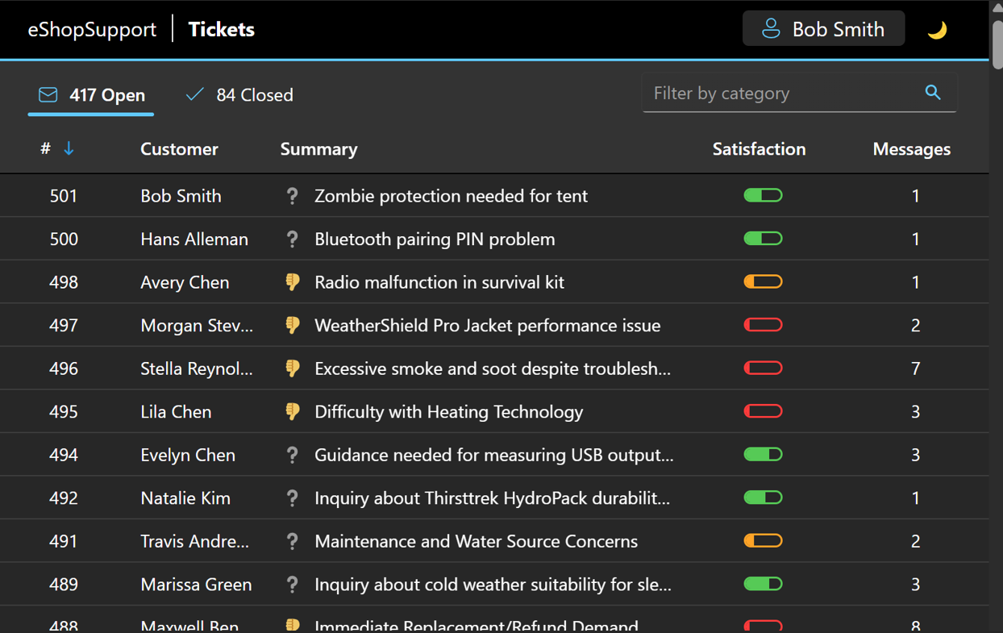1003x633 pixels.
Task: Open the Filter by category combo box
Action: pos(782,94)
